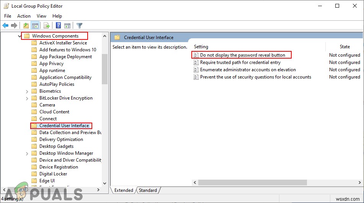Click the Forward arrow toolbar icon
The width and height of the screenshot is (364, 203).
(14, 26)
